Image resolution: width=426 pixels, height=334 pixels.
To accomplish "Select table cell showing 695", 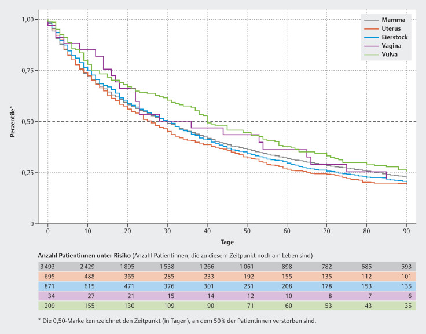I will click(46, 275).
